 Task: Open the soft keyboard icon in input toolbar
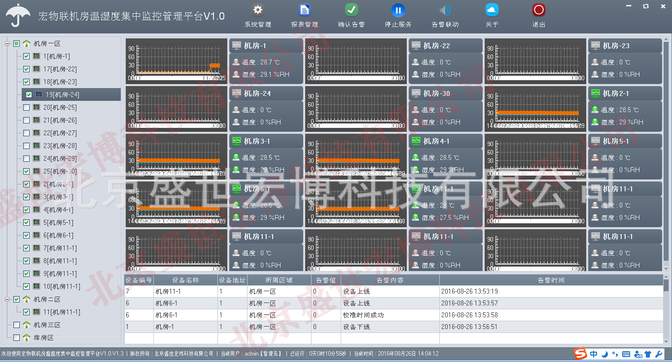click(626, 354)
